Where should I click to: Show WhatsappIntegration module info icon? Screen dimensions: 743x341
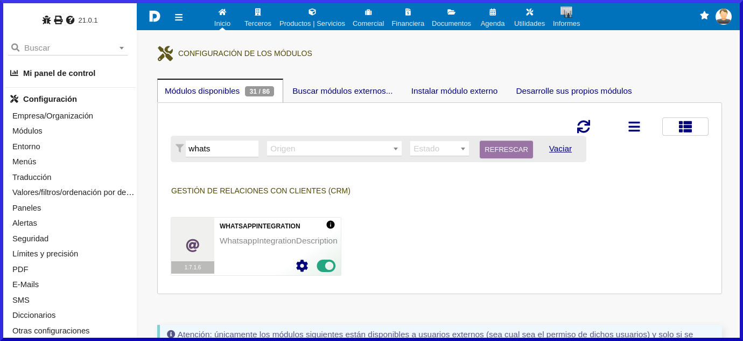(x=331, y=225)
